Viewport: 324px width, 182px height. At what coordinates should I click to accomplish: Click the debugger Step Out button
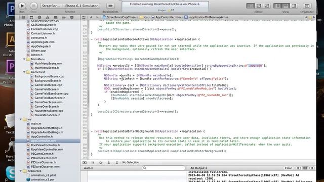[x=117, y=163]
